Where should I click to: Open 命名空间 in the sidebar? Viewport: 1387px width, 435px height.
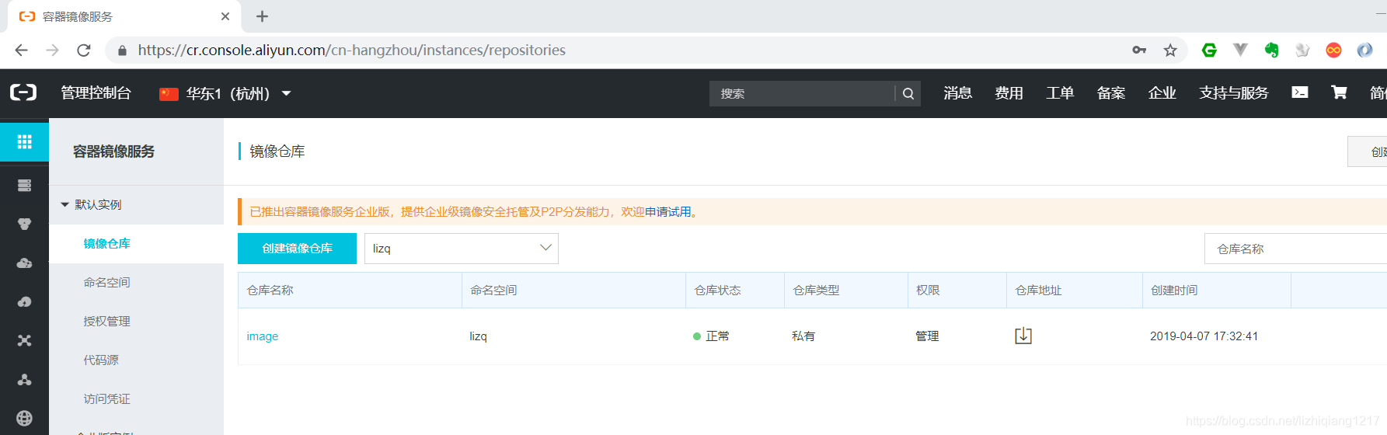107,282
